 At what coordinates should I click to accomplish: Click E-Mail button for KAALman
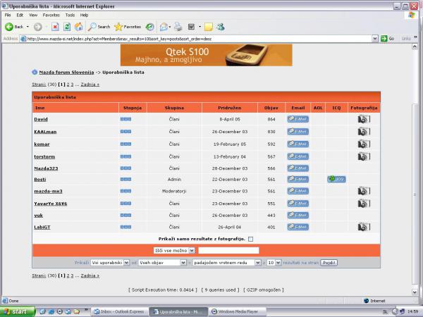pos(298,132)
